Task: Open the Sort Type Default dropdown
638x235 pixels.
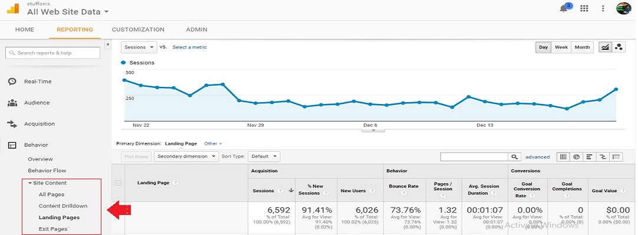Action: point(264,156)
